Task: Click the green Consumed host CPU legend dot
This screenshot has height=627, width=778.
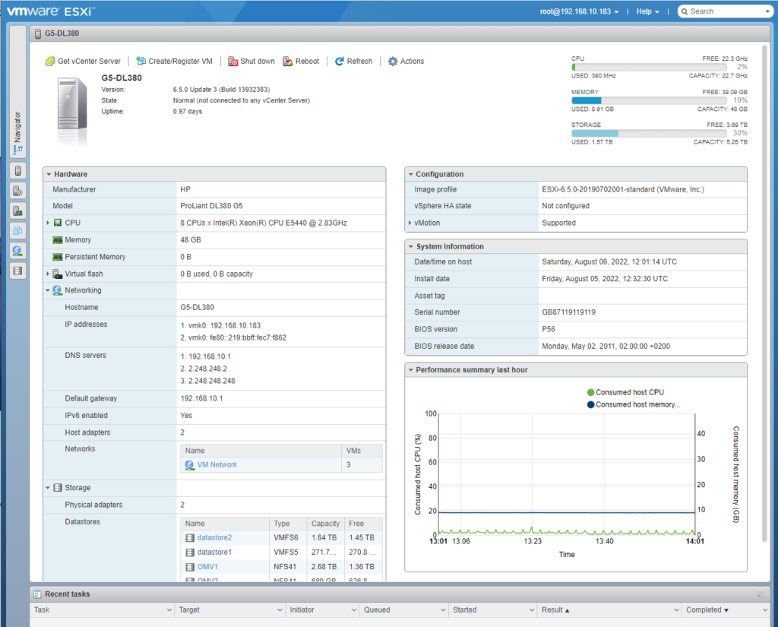Action: click(x=590, y=393)
